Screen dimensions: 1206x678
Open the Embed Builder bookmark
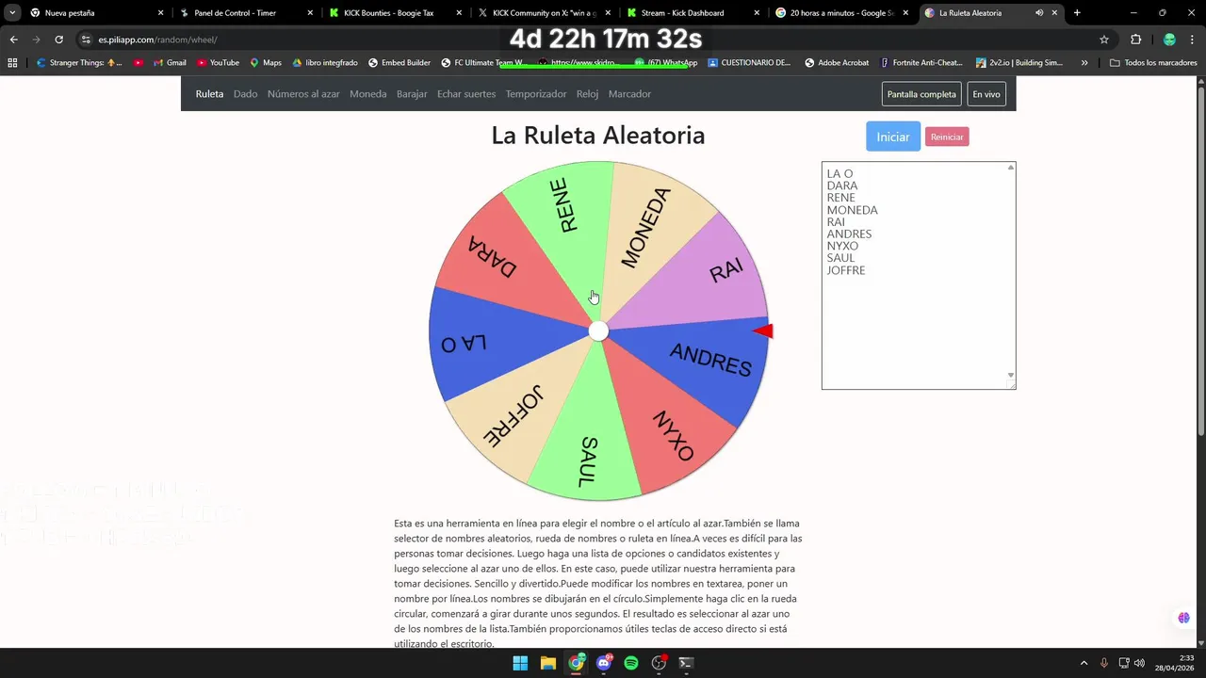[x=399, y=63]
